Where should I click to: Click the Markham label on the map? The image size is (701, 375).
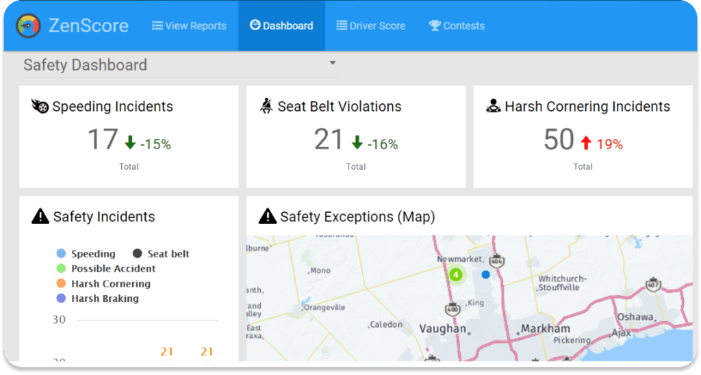[546, 328]
